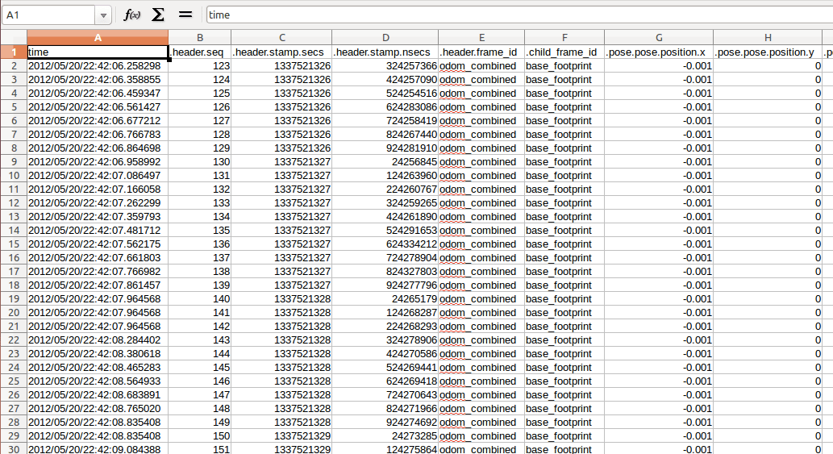Viewport: 833px width, 454px height.
Task: Click cell 2012/05/20/22:42:06.677212
Action: [x=98, y=120]
